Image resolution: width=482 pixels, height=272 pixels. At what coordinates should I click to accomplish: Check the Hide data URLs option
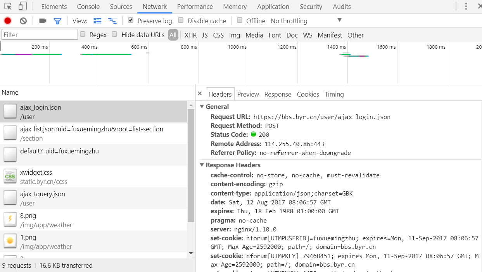coord(114,34)
